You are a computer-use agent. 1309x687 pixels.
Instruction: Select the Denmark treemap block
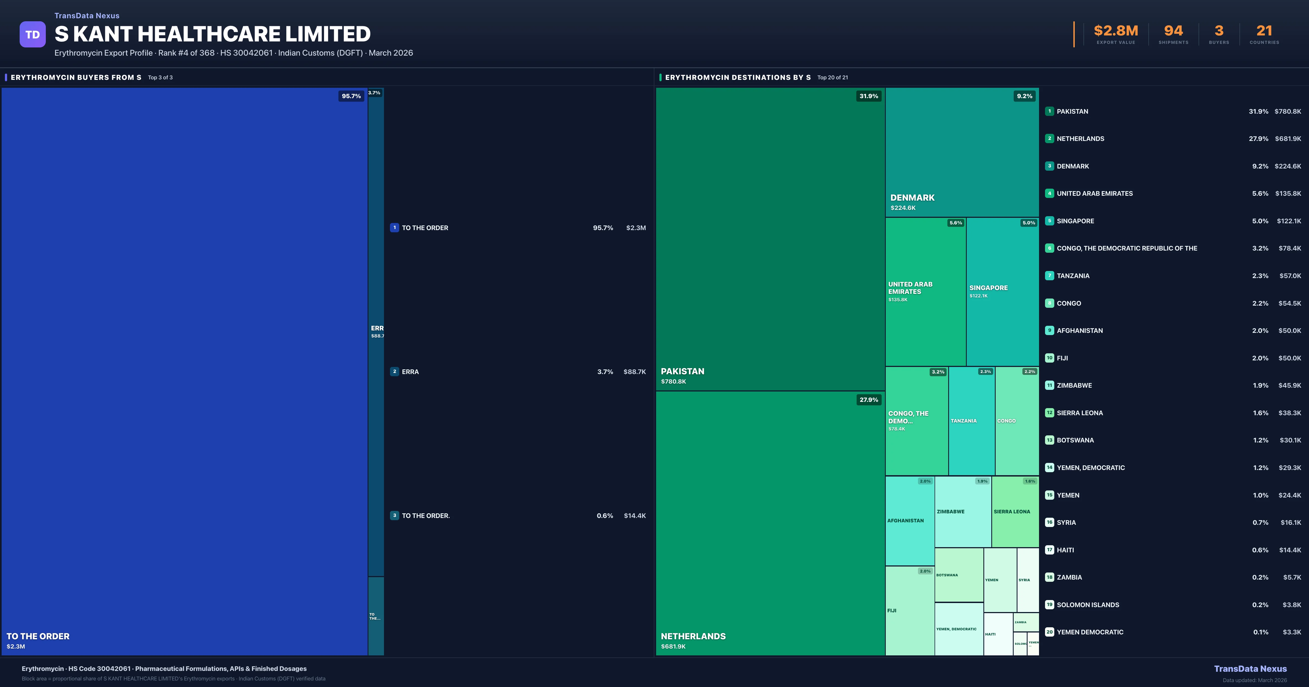(x=961, y=152)
